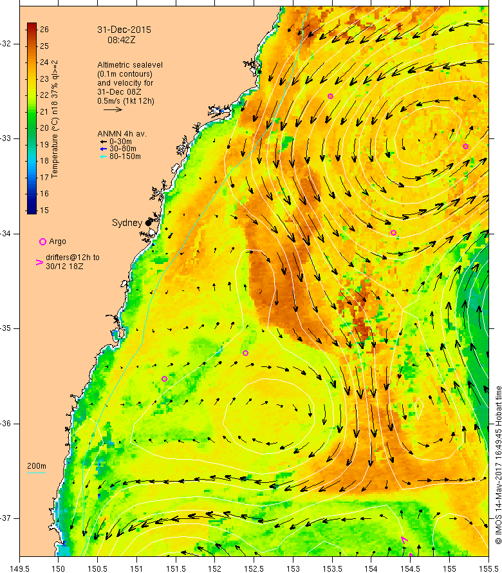Click the latitude axis label -32

pyautogui.click(x=6, y=44)
